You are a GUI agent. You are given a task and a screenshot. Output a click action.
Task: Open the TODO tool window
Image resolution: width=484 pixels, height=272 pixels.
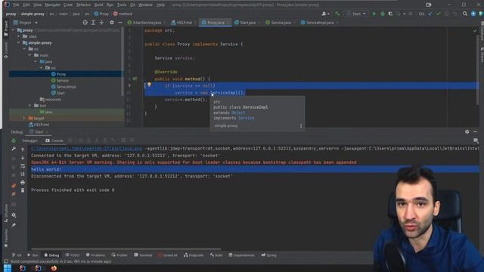73,255
